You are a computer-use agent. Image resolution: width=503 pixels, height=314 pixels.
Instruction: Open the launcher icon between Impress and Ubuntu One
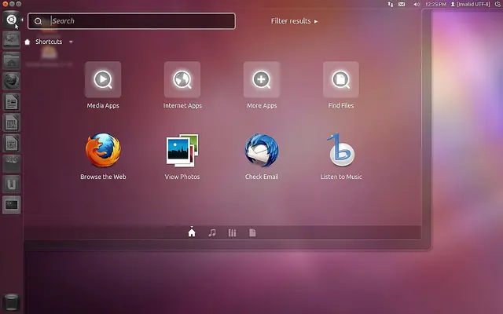click(x=11, y=163)
